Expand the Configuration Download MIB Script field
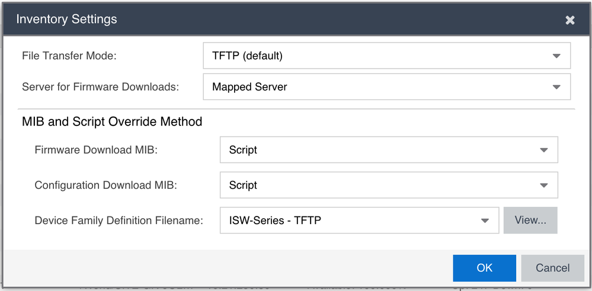592x291 pixels. coord(389,185)
